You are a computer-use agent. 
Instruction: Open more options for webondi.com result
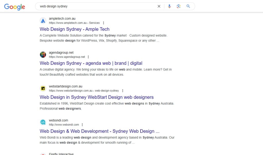pos(82,125)
